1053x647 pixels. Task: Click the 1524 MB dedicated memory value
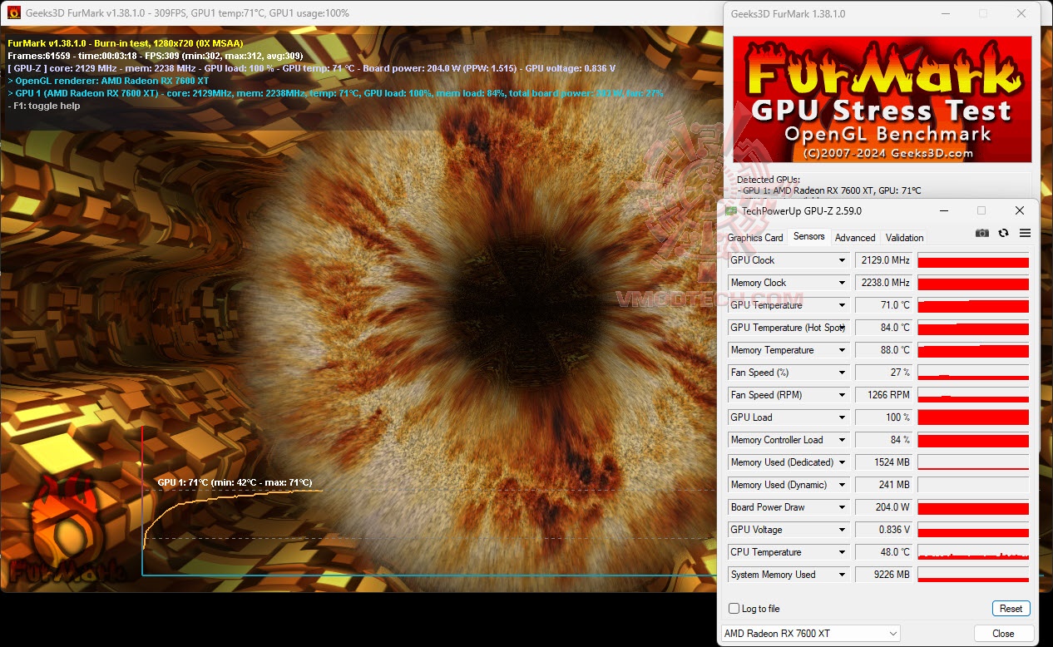884,462
